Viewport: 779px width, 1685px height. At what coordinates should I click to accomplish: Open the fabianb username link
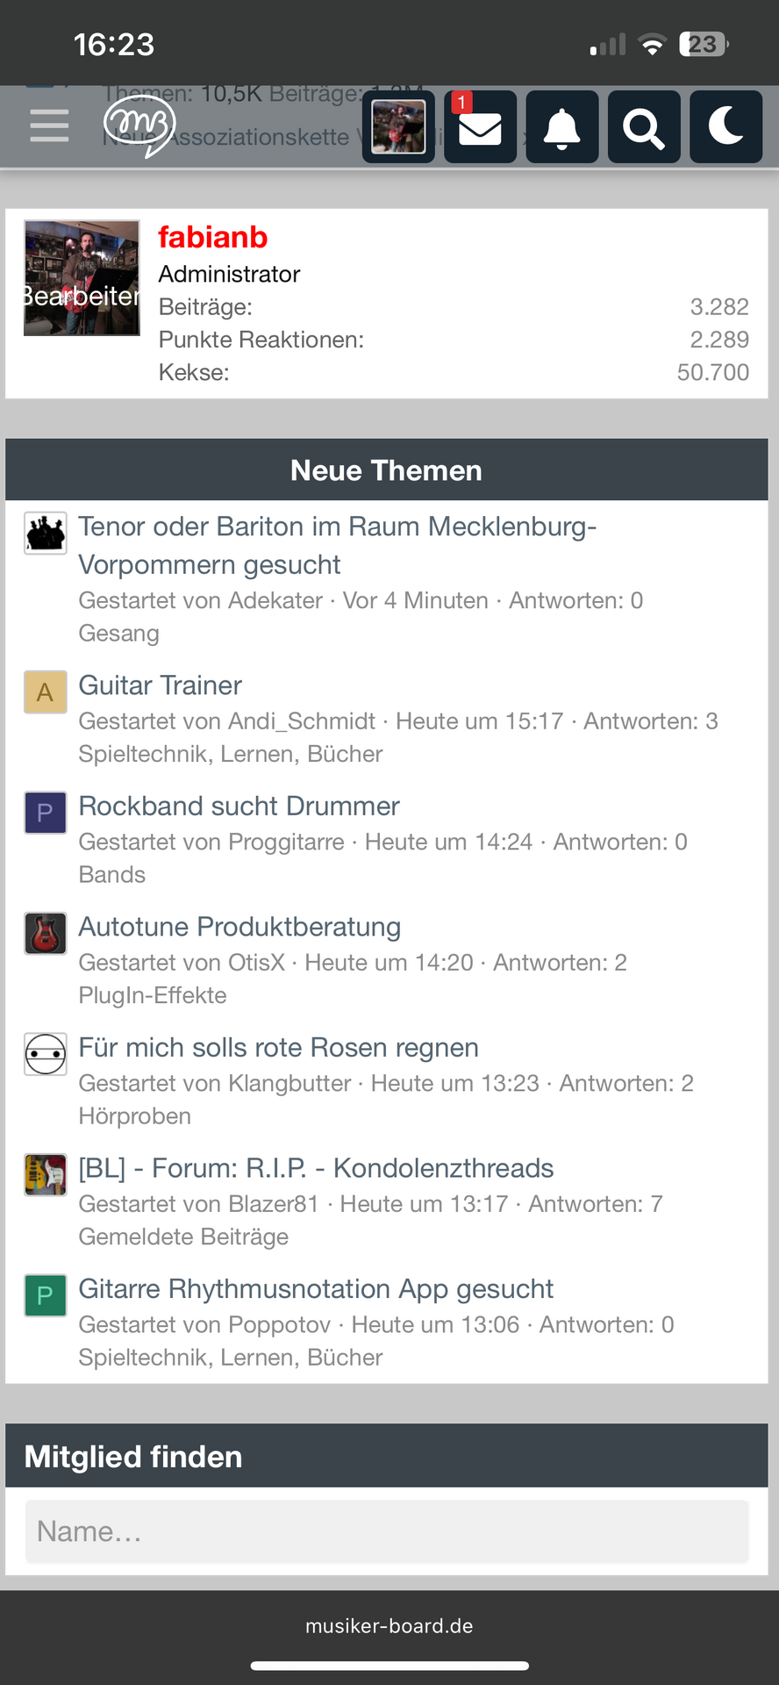tap(212, 237)
